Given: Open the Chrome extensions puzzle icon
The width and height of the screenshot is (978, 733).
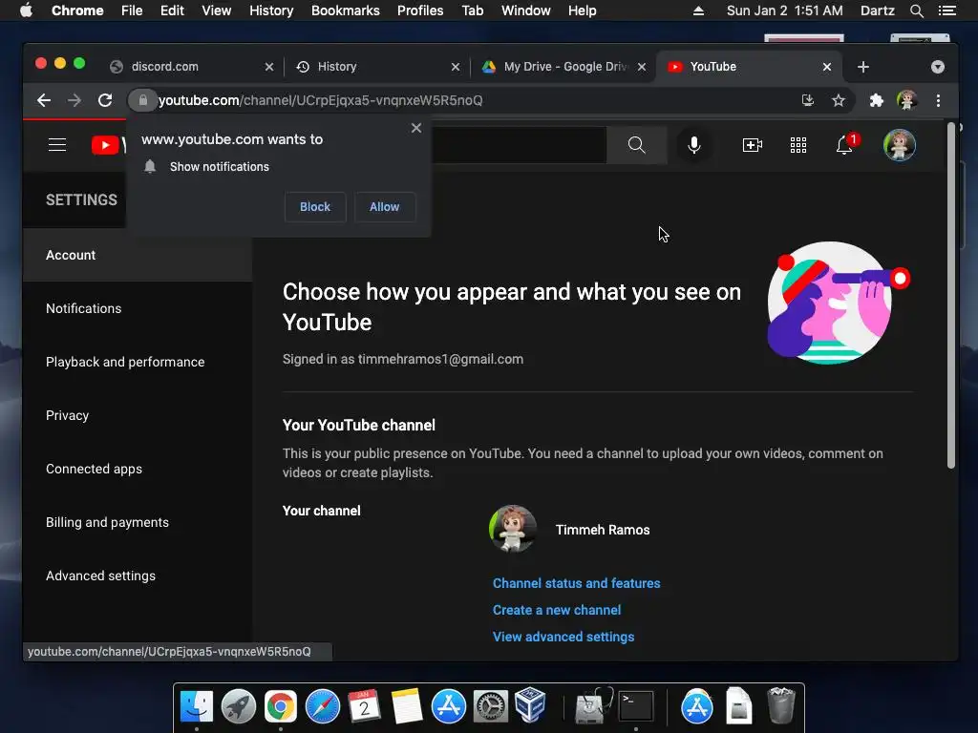Looking at the screenshot, I should (x=877, y=100).
